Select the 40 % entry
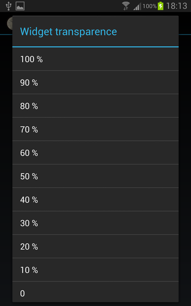This screenshot has height=306, width=191. [x=95, y=200]
